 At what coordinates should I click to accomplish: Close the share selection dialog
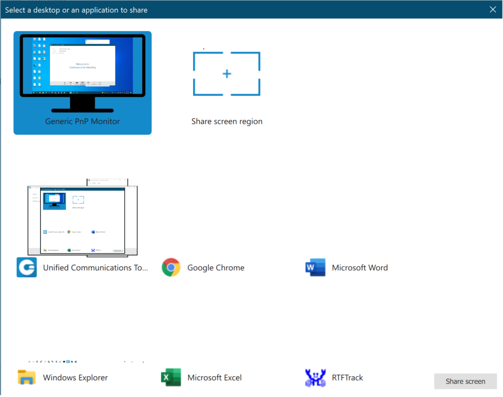tap(493, 10)
